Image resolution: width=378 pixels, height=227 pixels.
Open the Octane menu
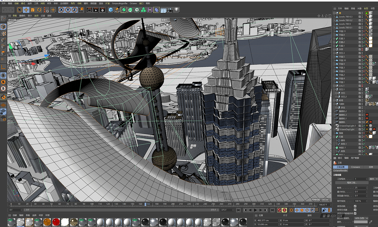click(133, 4)
